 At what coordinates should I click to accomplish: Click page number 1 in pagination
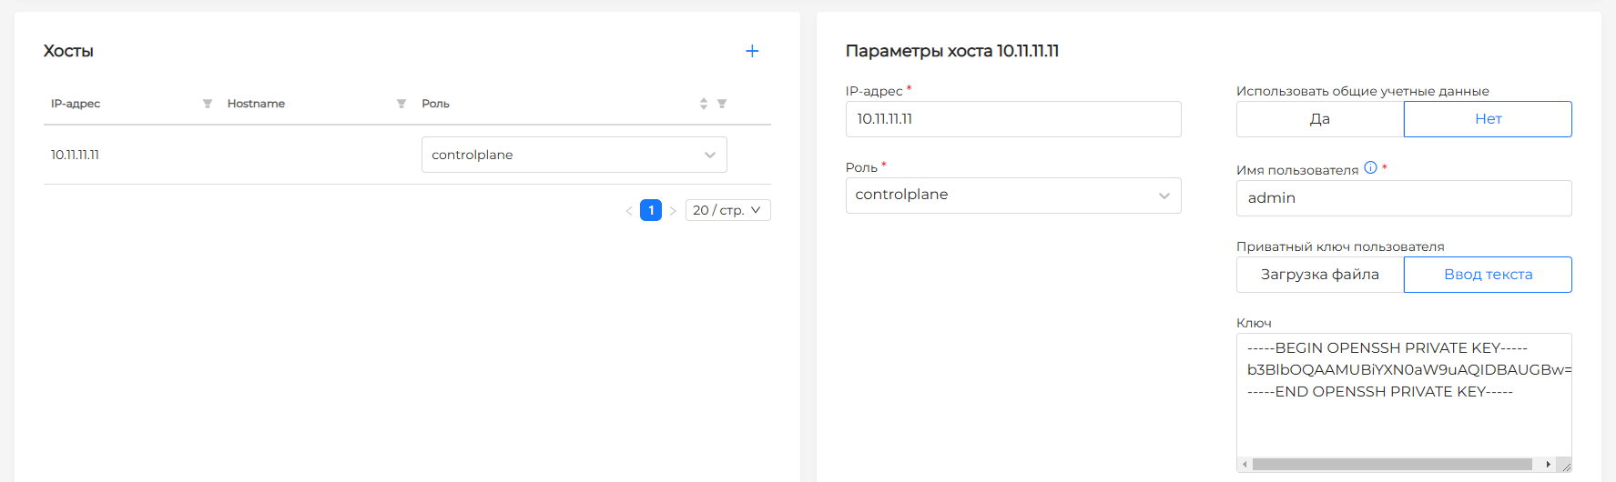[x=651, y=210]
